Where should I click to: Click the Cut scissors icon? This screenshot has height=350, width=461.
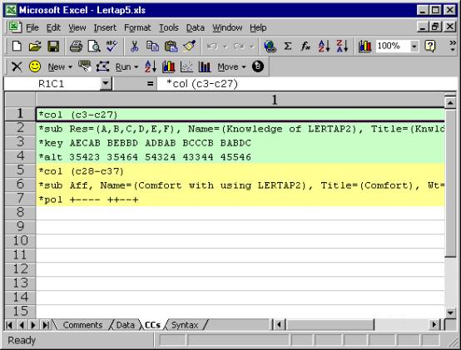[134, 47]
